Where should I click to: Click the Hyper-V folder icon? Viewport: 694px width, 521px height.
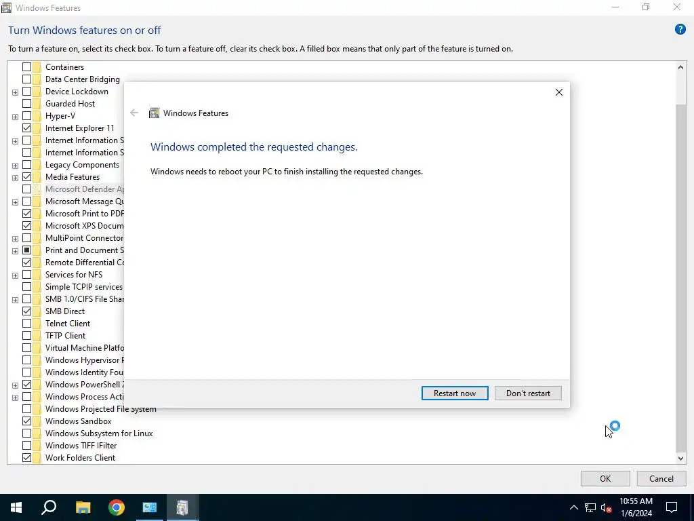pyautogui.click(x=37, y=115)
